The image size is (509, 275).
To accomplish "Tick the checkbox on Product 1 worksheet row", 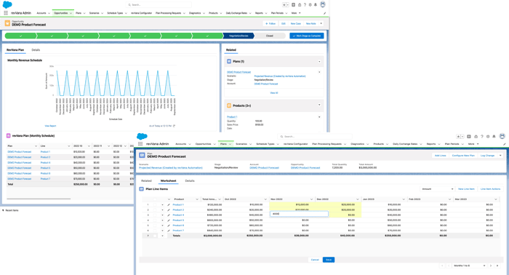I will click(x=155, y=205).
